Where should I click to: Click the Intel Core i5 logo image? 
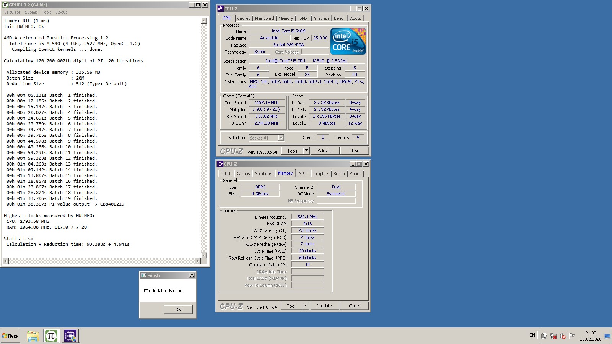(x=348, y=41)
